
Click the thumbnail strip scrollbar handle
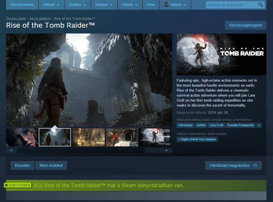pos(153,150)
